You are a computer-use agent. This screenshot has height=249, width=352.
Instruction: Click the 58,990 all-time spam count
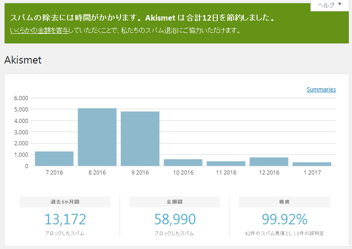pyautogui.click(x=175, y=219)
